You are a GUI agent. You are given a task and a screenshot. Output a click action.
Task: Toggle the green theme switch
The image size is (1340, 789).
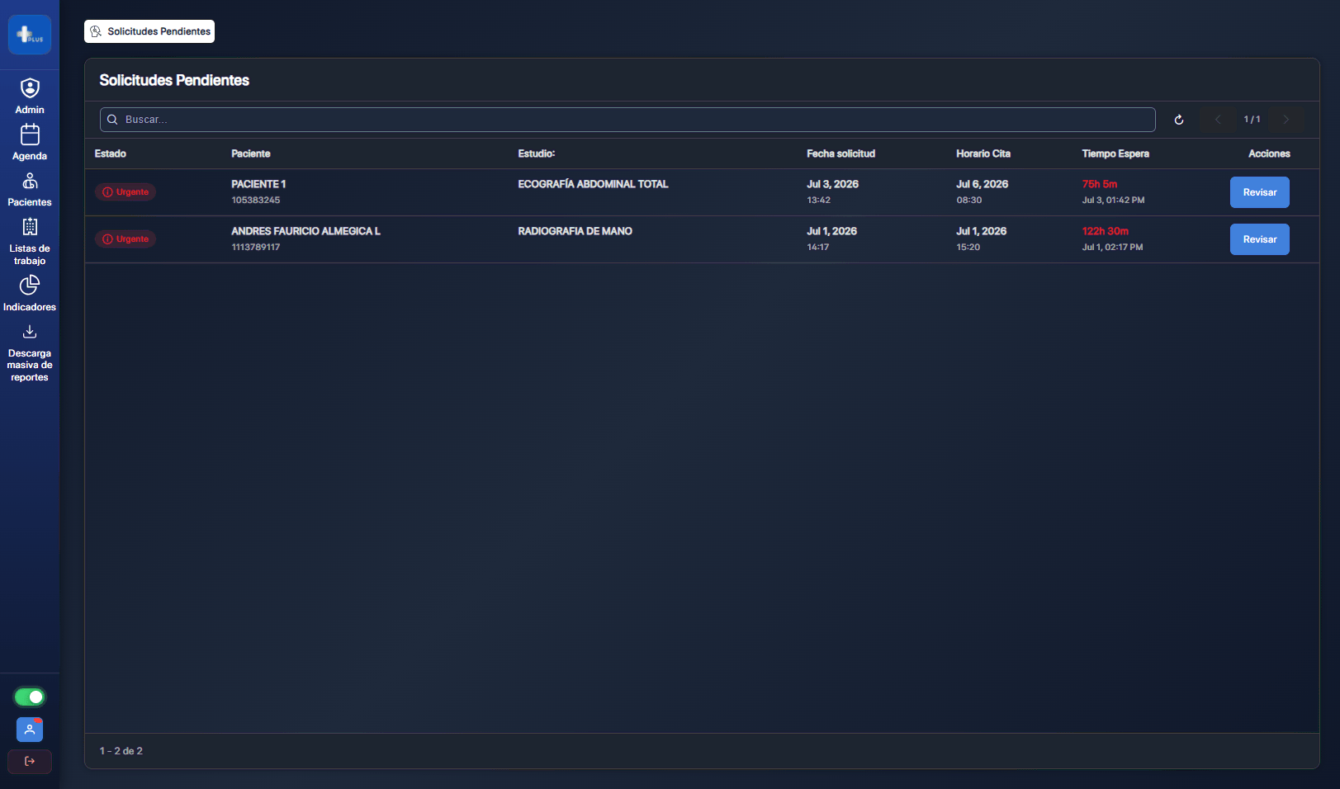pyautogui.click(x=30, y=697)
